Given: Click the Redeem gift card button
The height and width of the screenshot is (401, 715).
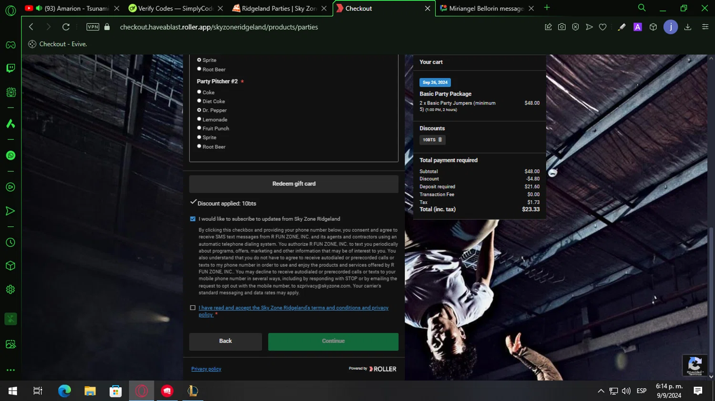Looking at the screenshot, I should (294, 184).
